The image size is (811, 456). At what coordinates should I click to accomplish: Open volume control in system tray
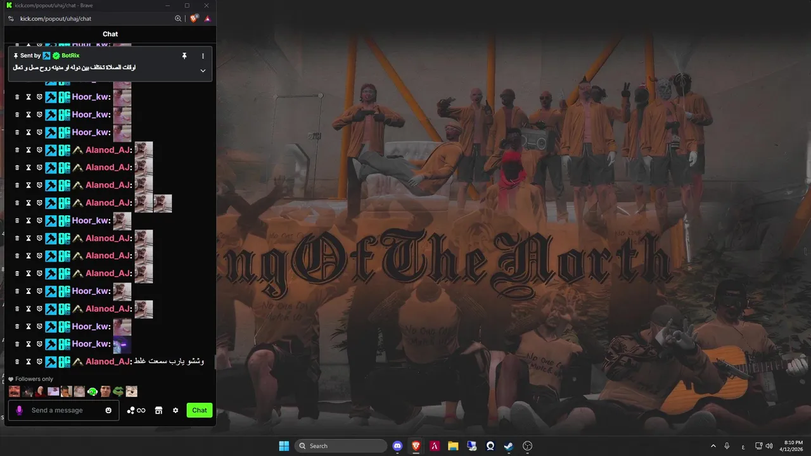click(769, 446)
